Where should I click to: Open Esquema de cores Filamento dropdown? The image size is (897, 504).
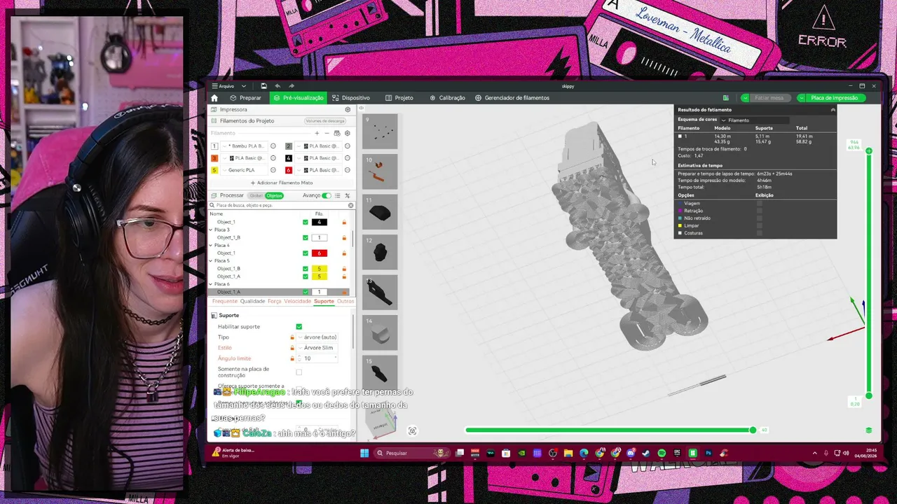[x=753, y=120]
